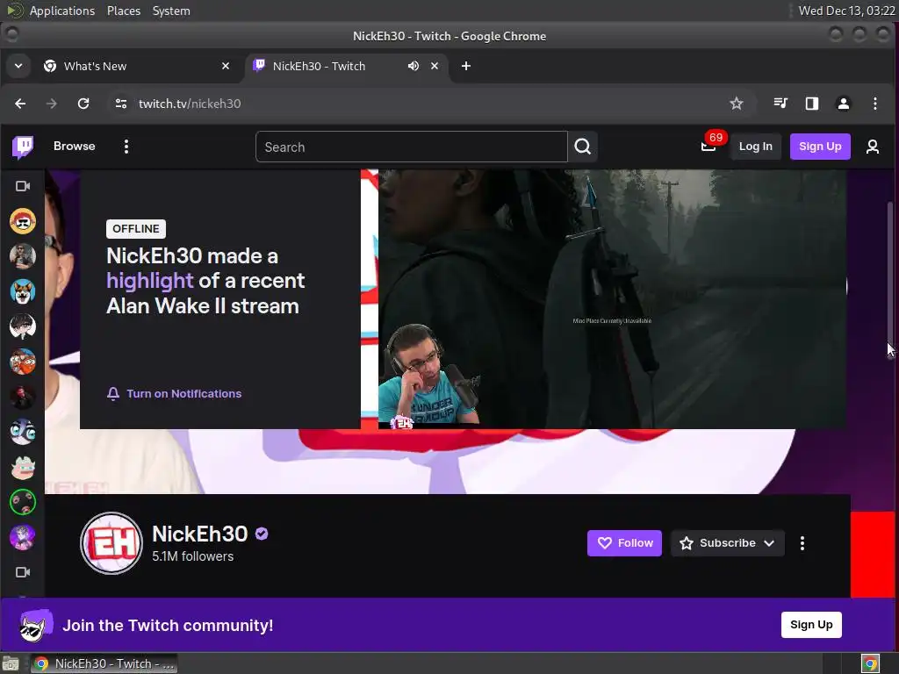The width and height of the screenshot is (899, 674).
Task: Click the recommended channels camera icon at sidebar bottom
Action: [22, 572]
